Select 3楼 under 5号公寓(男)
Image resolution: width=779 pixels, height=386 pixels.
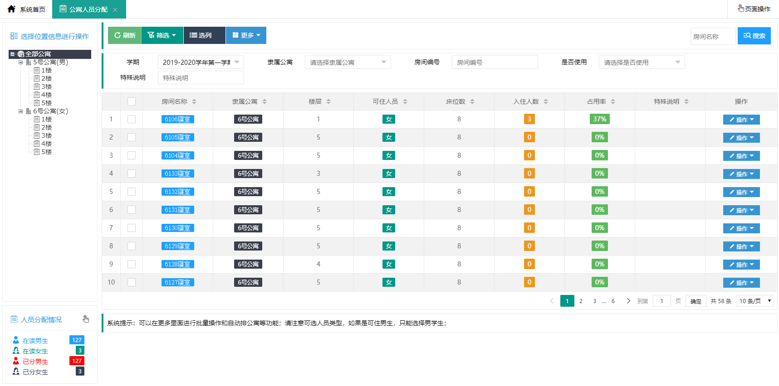pyautogui.click(x=47, y=87)
